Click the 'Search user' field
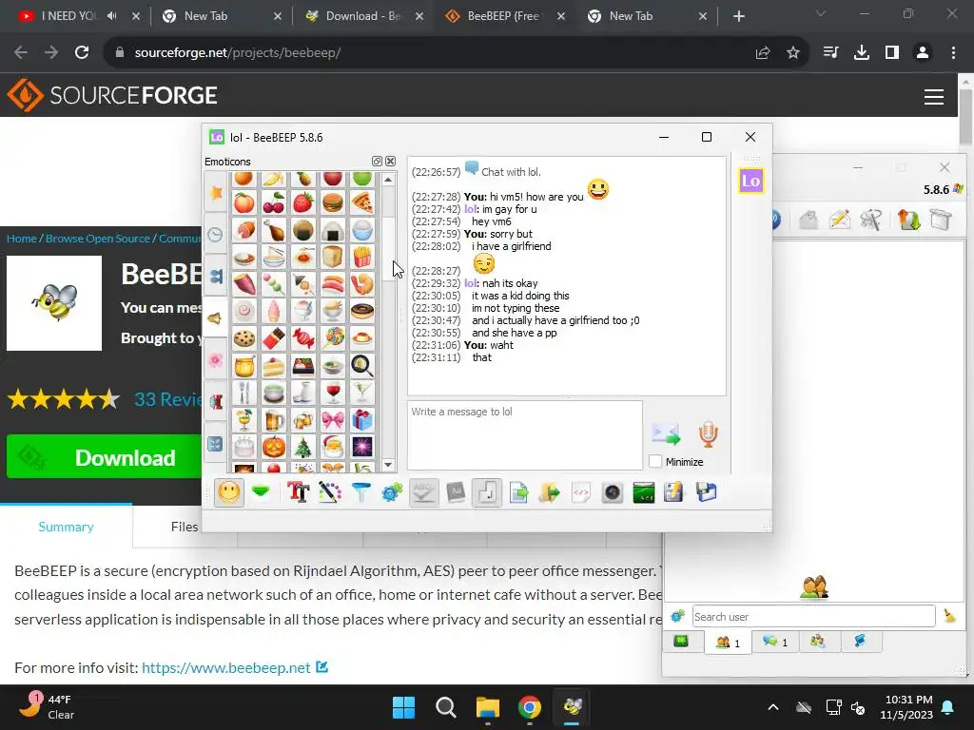 coord(814,616)
